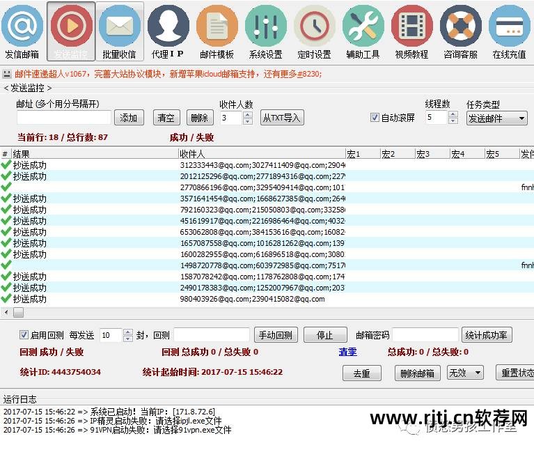Click the announcement face icon beside news text
The image size is (534, 450).
(6, 74)
